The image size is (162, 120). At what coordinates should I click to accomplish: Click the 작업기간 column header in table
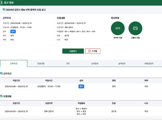pyautogui.click(x=16, y=81)
